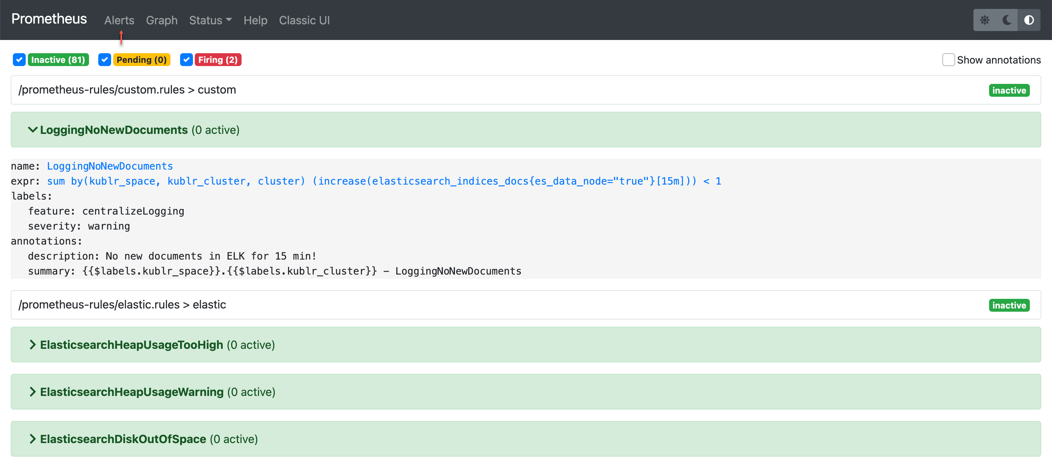Image resolution: width=1052 pixels, height=462 pixels.
Task: Uncheck the Pending alerts checkbox
Action: click(x=105, y=60)
